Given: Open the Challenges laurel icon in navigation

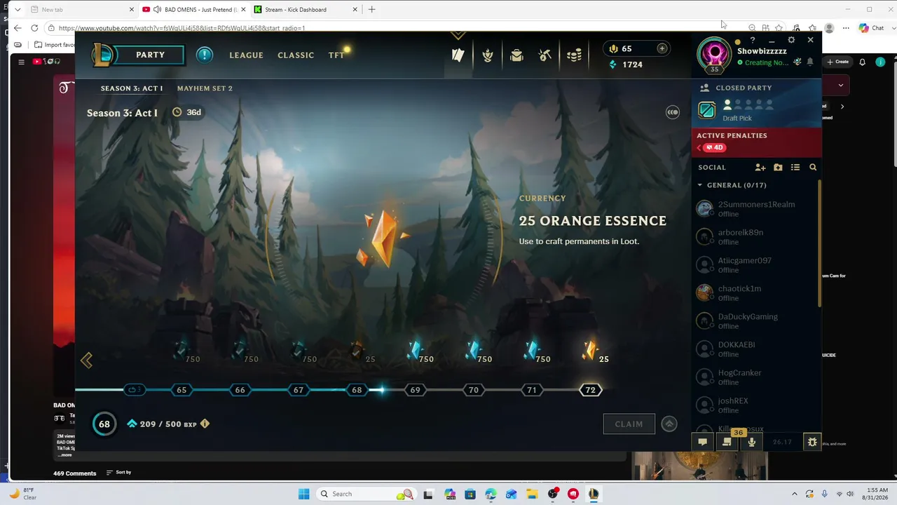Looking at the screenshot, I should [488, 55].
